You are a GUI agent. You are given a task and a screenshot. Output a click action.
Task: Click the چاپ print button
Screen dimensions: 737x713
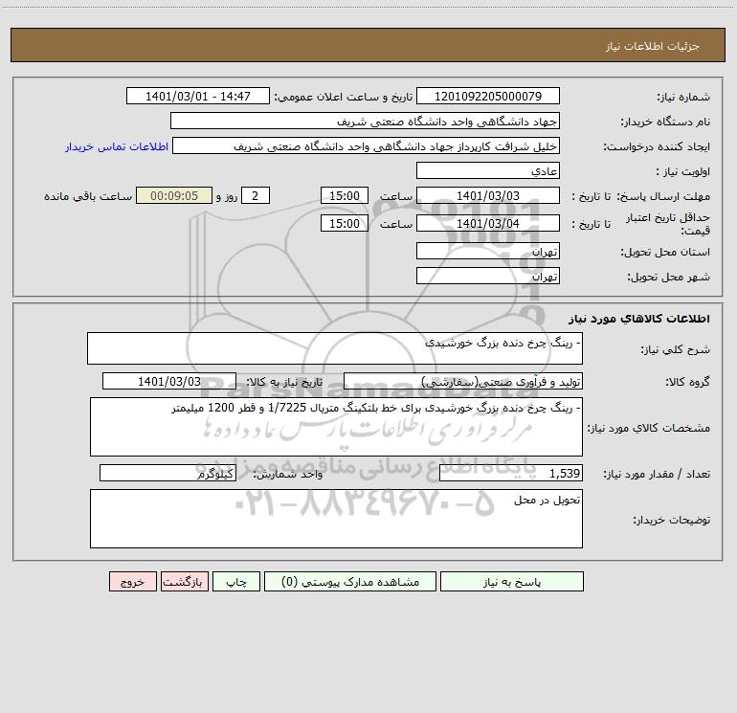(x=236, y=581)
